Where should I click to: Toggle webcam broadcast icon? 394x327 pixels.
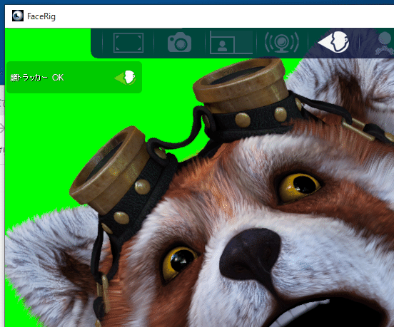click(282, 42)
